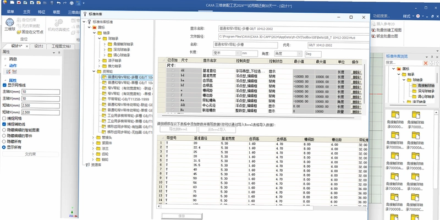Click the red X clear-search icon in 标准件库浏览
The image size is (440, 220).
click(426, 63)
